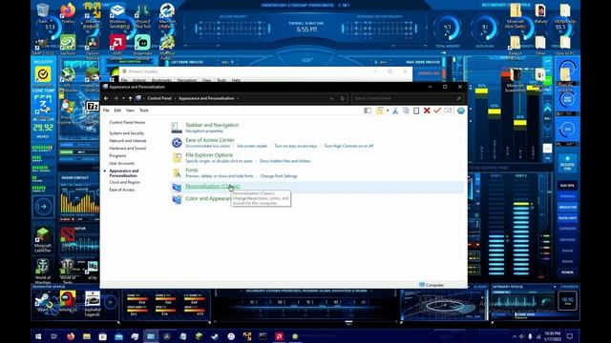
Task: Open Taskbar and Navigation settings
Action: pyautogui.click(x=212, y=125)
